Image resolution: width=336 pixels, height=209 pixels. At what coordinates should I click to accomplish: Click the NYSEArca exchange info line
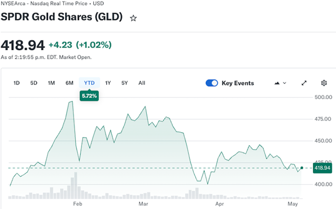[52, 3]
